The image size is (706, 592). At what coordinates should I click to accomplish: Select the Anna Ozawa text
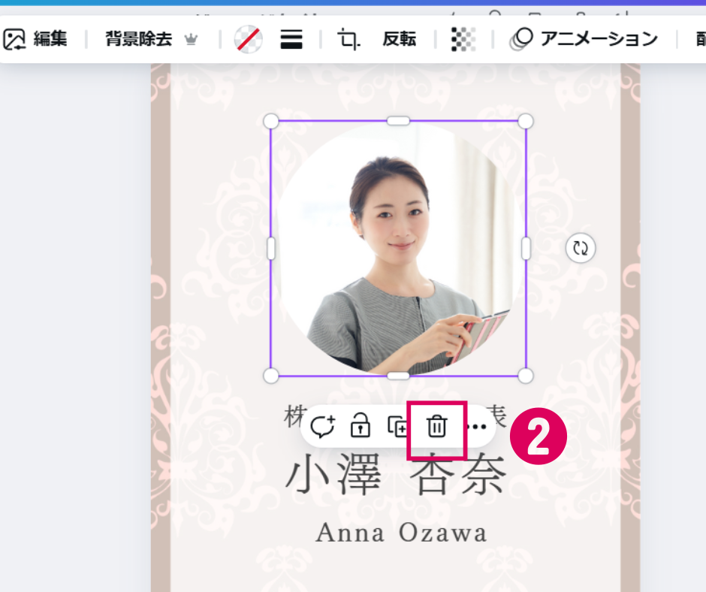click(x=401, y=533)
